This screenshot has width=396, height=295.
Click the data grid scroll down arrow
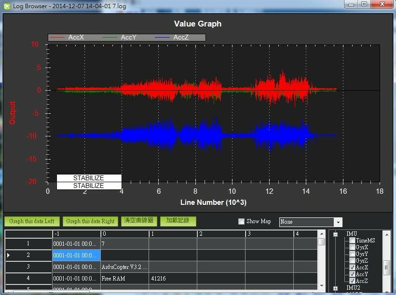322,286
